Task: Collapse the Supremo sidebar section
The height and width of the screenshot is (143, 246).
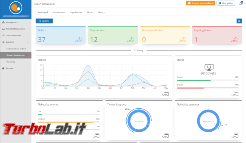Action: tap(16, 42)
